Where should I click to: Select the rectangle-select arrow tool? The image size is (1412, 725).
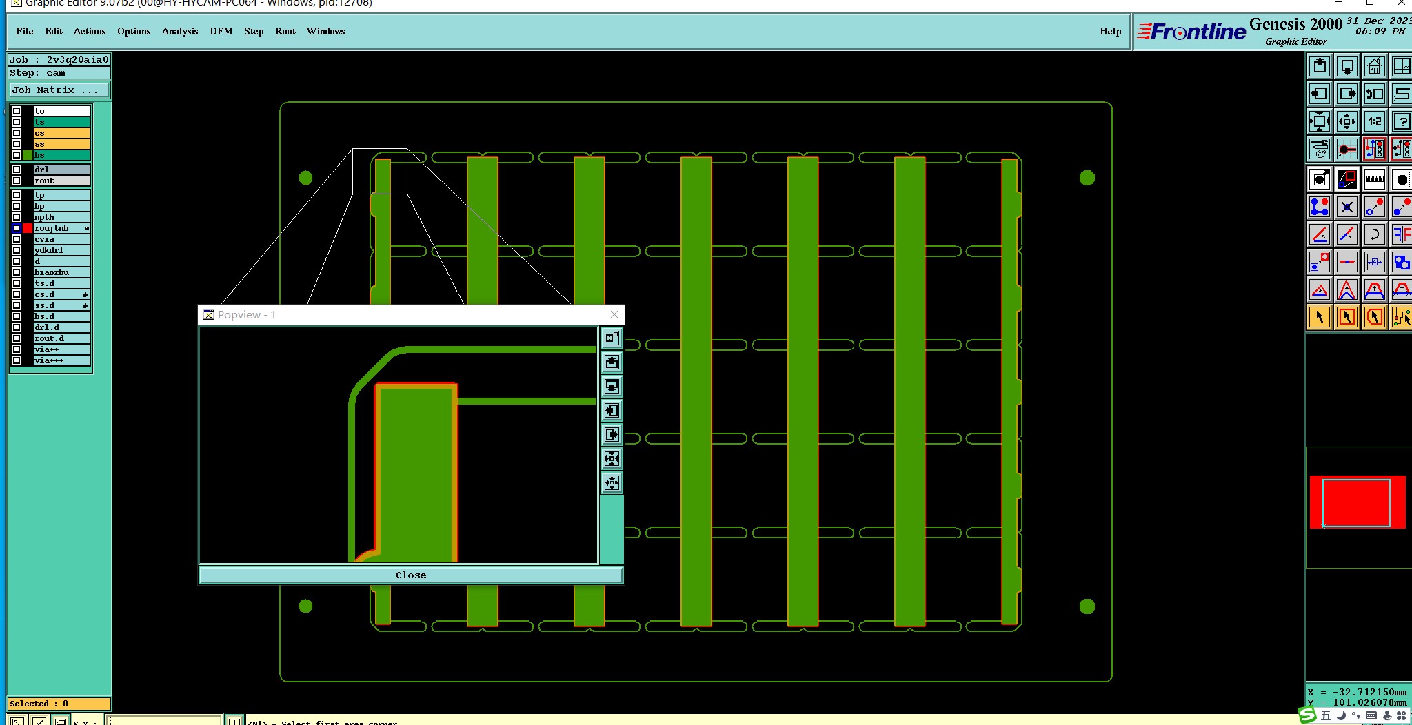(1347, 317)
